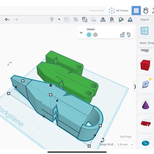Pick the red Box shape
Image resolution: width=154 pixels, height=154 pixels.
pos(145,65)
